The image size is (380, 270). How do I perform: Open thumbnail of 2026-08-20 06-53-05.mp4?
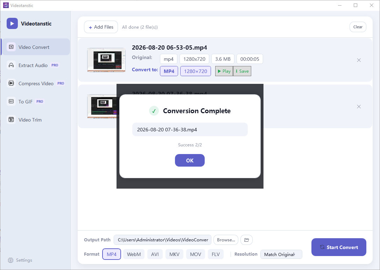(106, 60)
